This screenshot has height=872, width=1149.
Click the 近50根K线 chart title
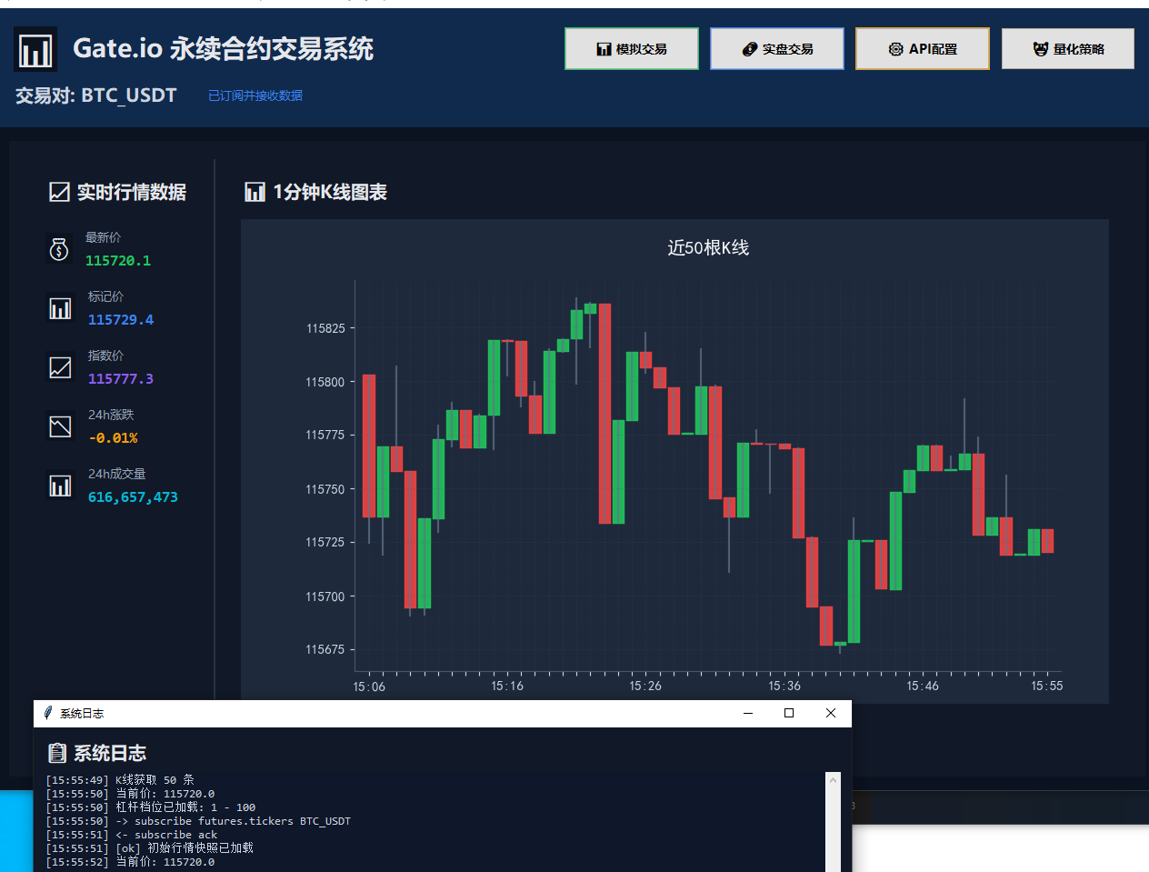[707, 247]
